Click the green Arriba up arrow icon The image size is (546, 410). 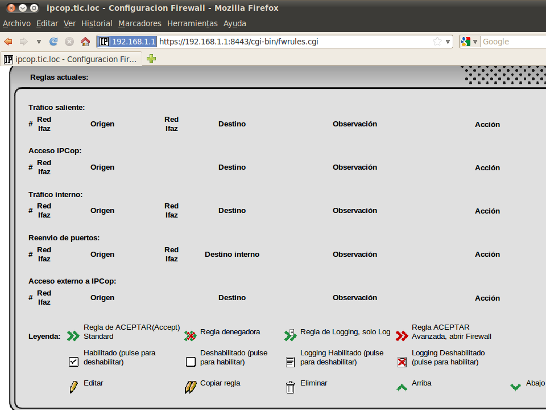(402, 387)
